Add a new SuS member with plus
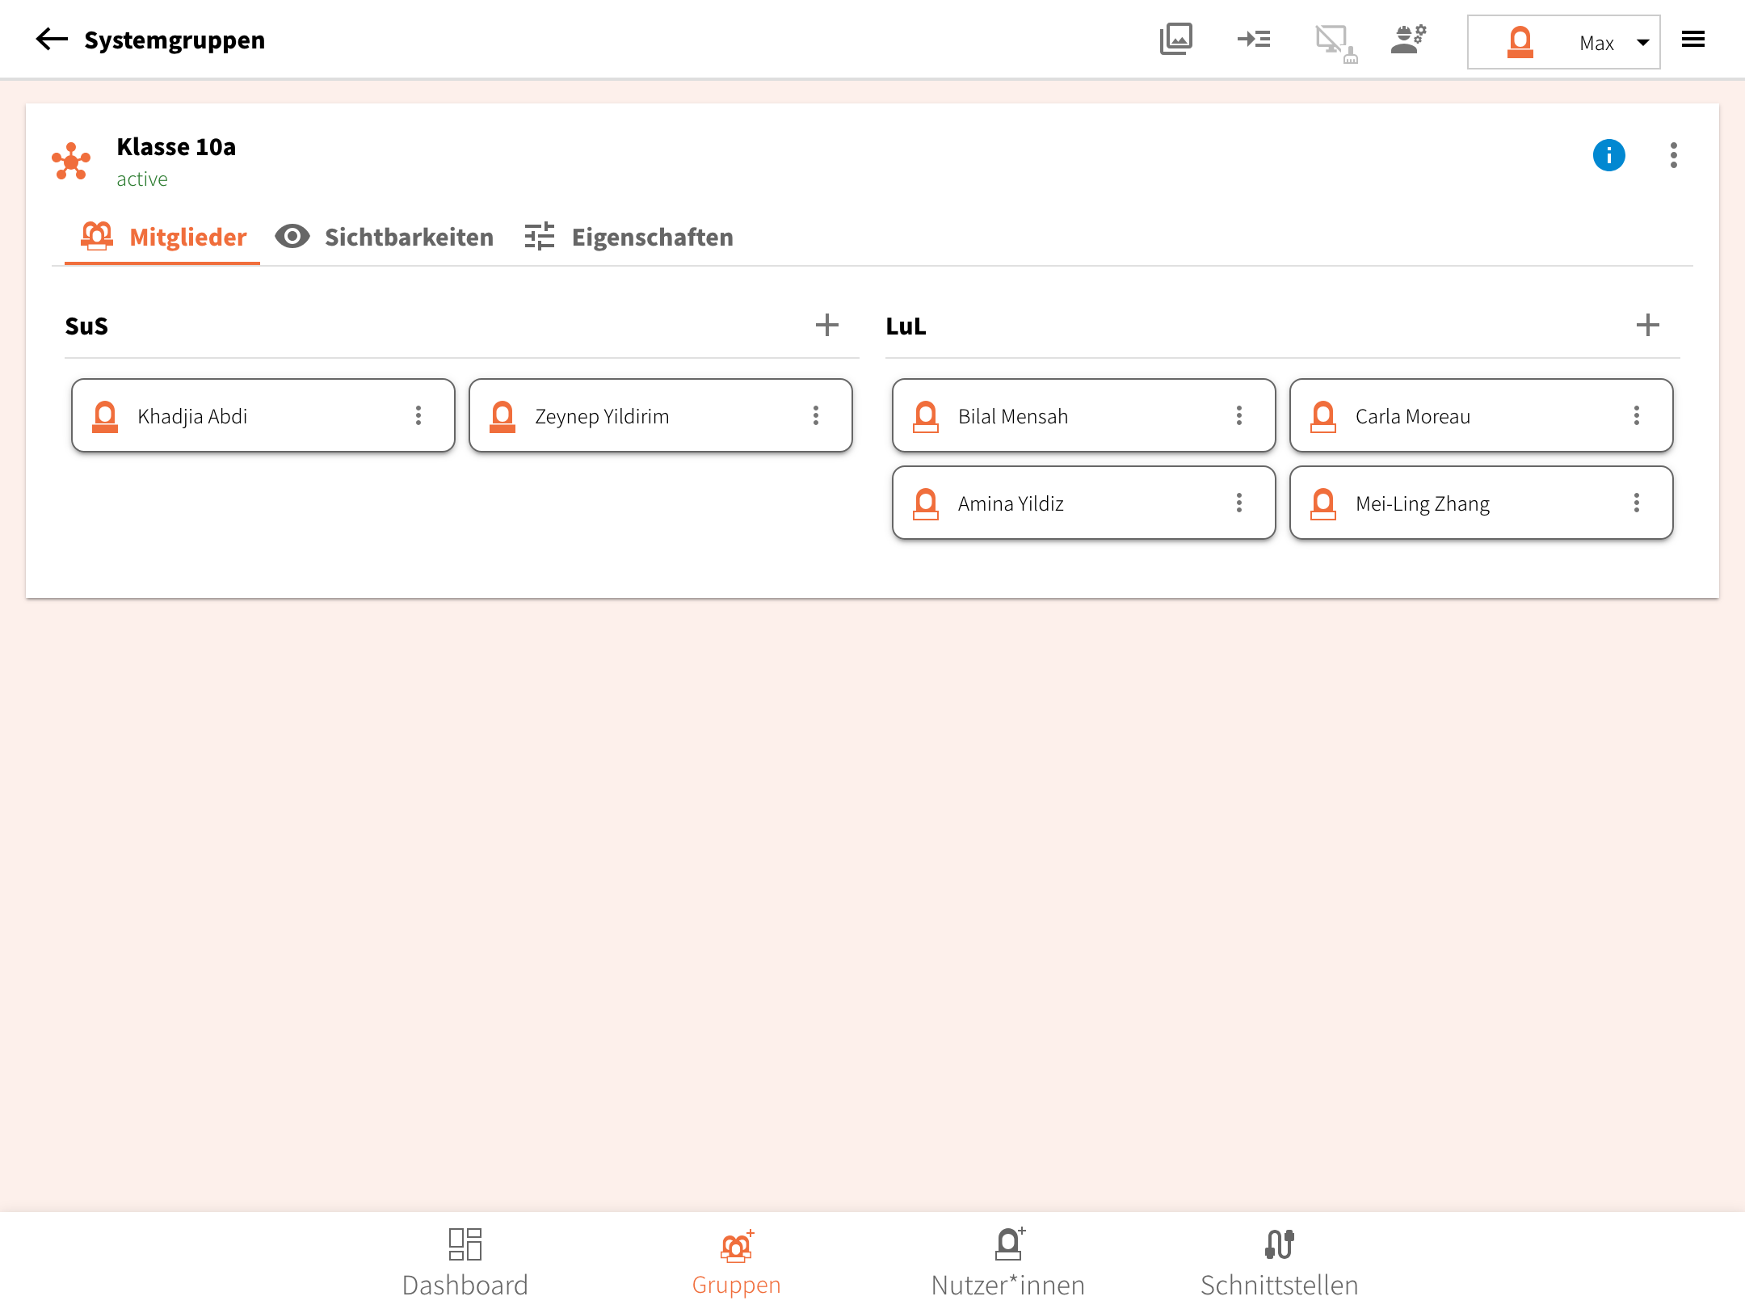 pos(826,326)
